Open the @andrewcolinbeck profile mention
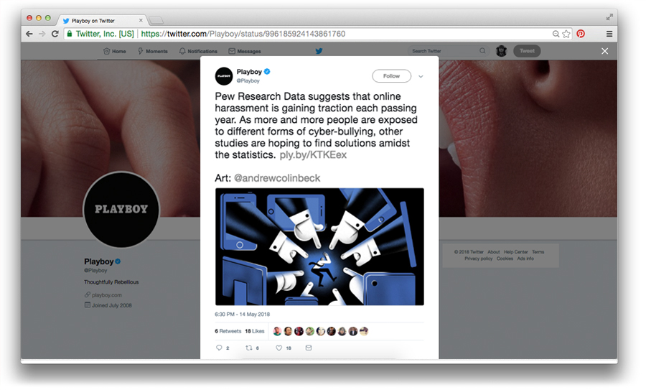646x390 pixels. 277,178
